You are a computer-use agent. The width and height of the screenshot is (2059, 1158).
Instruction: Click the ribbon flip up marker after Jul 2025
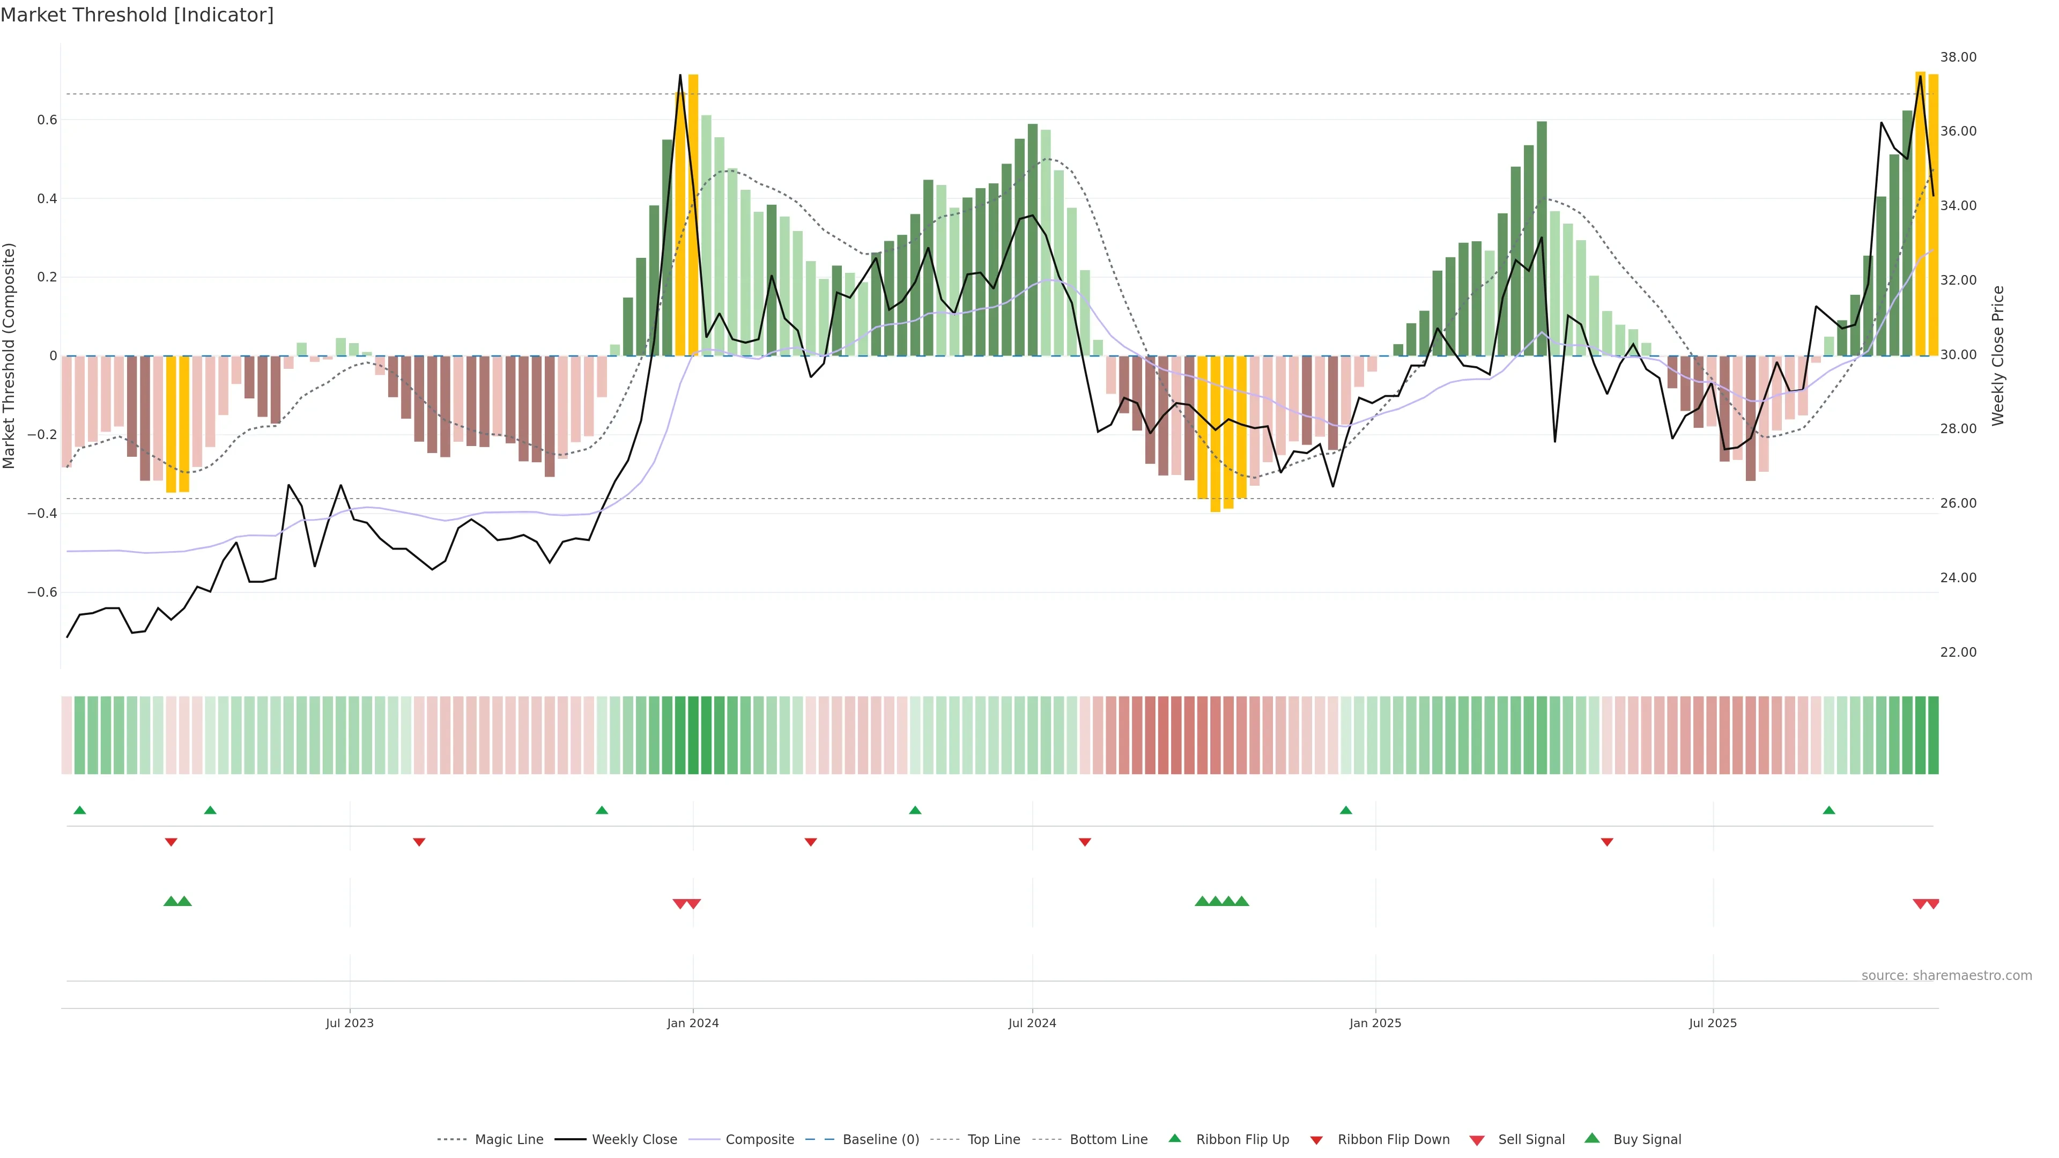(1829, 811)
